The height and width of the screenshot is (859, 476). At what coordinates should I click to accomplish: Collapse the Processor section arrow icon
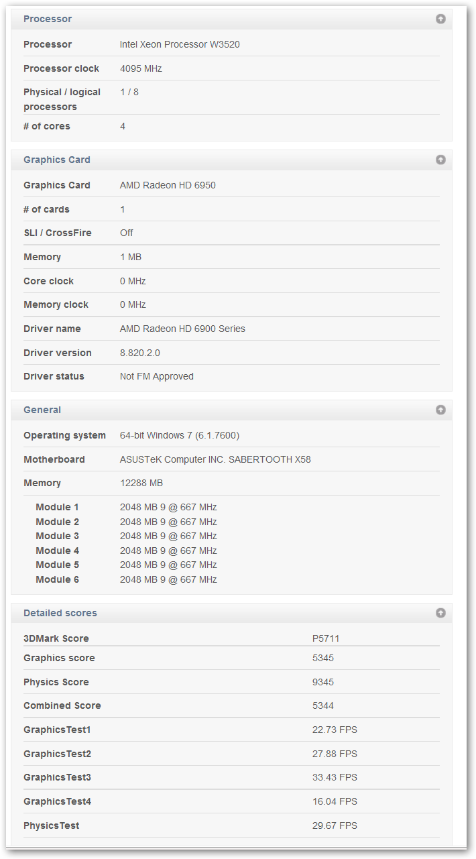point(440,19)
